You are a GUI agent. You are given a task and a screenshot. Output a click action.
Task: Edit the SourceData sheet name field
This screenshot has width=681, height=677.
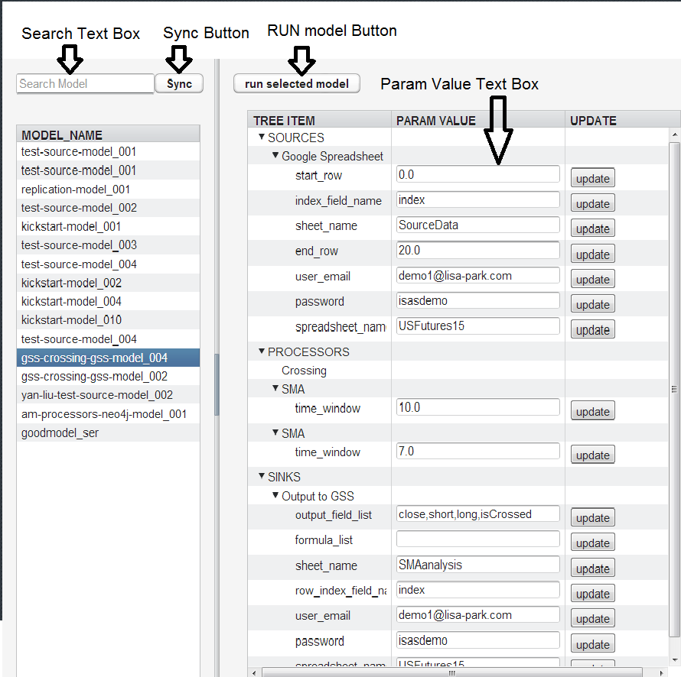(x=477, y=225)
